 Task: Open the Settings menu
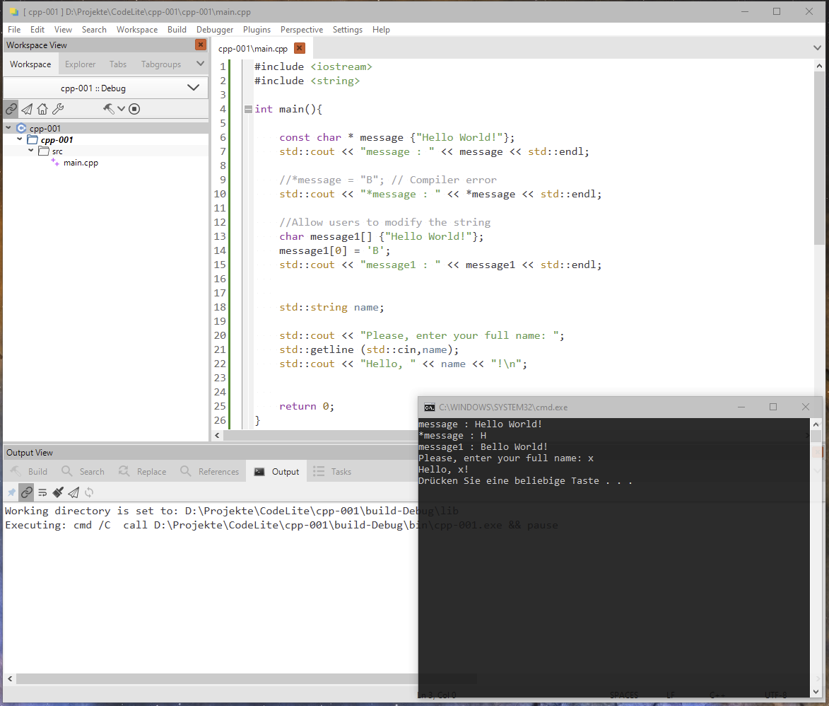(x=347, y=30)
